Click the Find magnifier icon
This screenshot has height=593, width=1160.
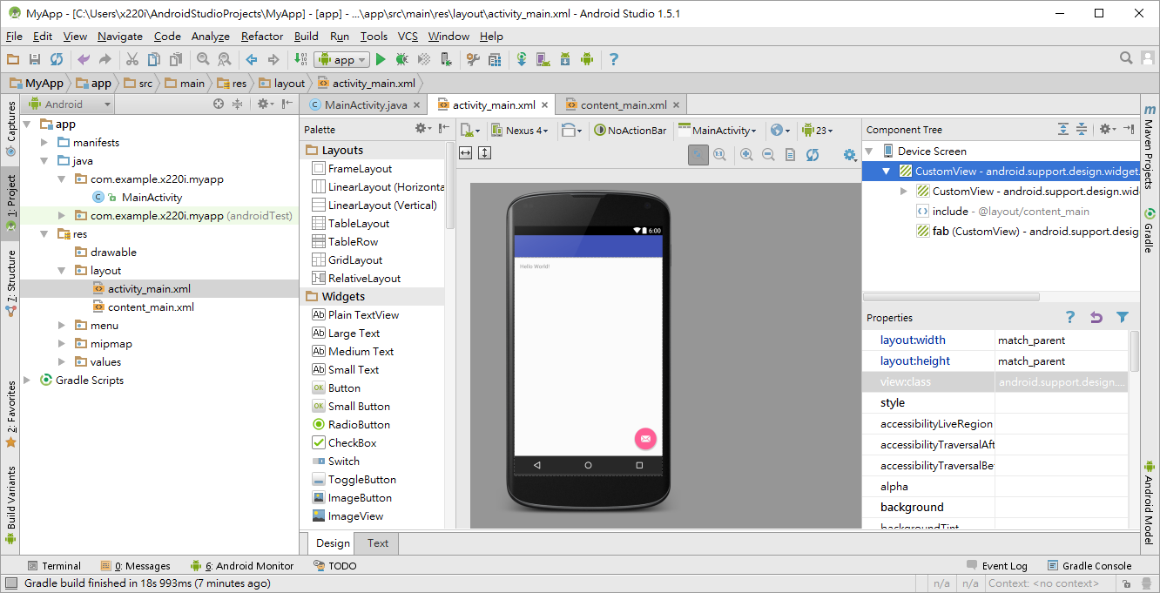pos(203,59)
